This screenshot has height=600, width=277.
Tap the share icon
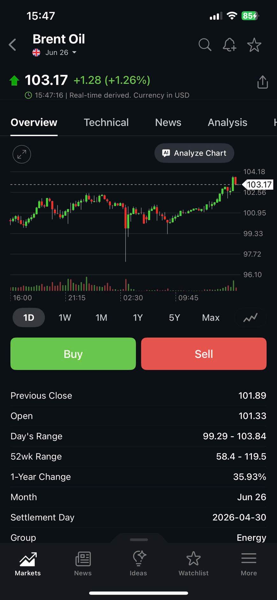pos(262,82)
